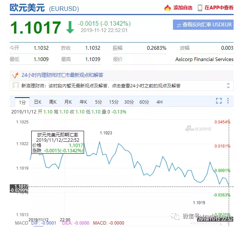Open the 年K chart tab
Image resolution: width=237 pixels, height=228 pixels.
[x=83, y=102]
